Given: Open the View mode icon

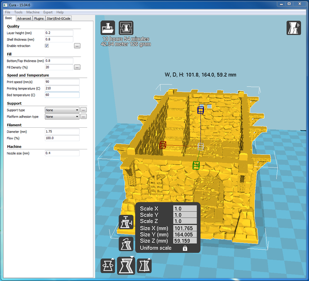Looking at the screenshot, I should click(294, 28).
